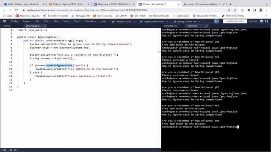Open the View menu
Screen dimensions: 271x152
coord(66,21)
